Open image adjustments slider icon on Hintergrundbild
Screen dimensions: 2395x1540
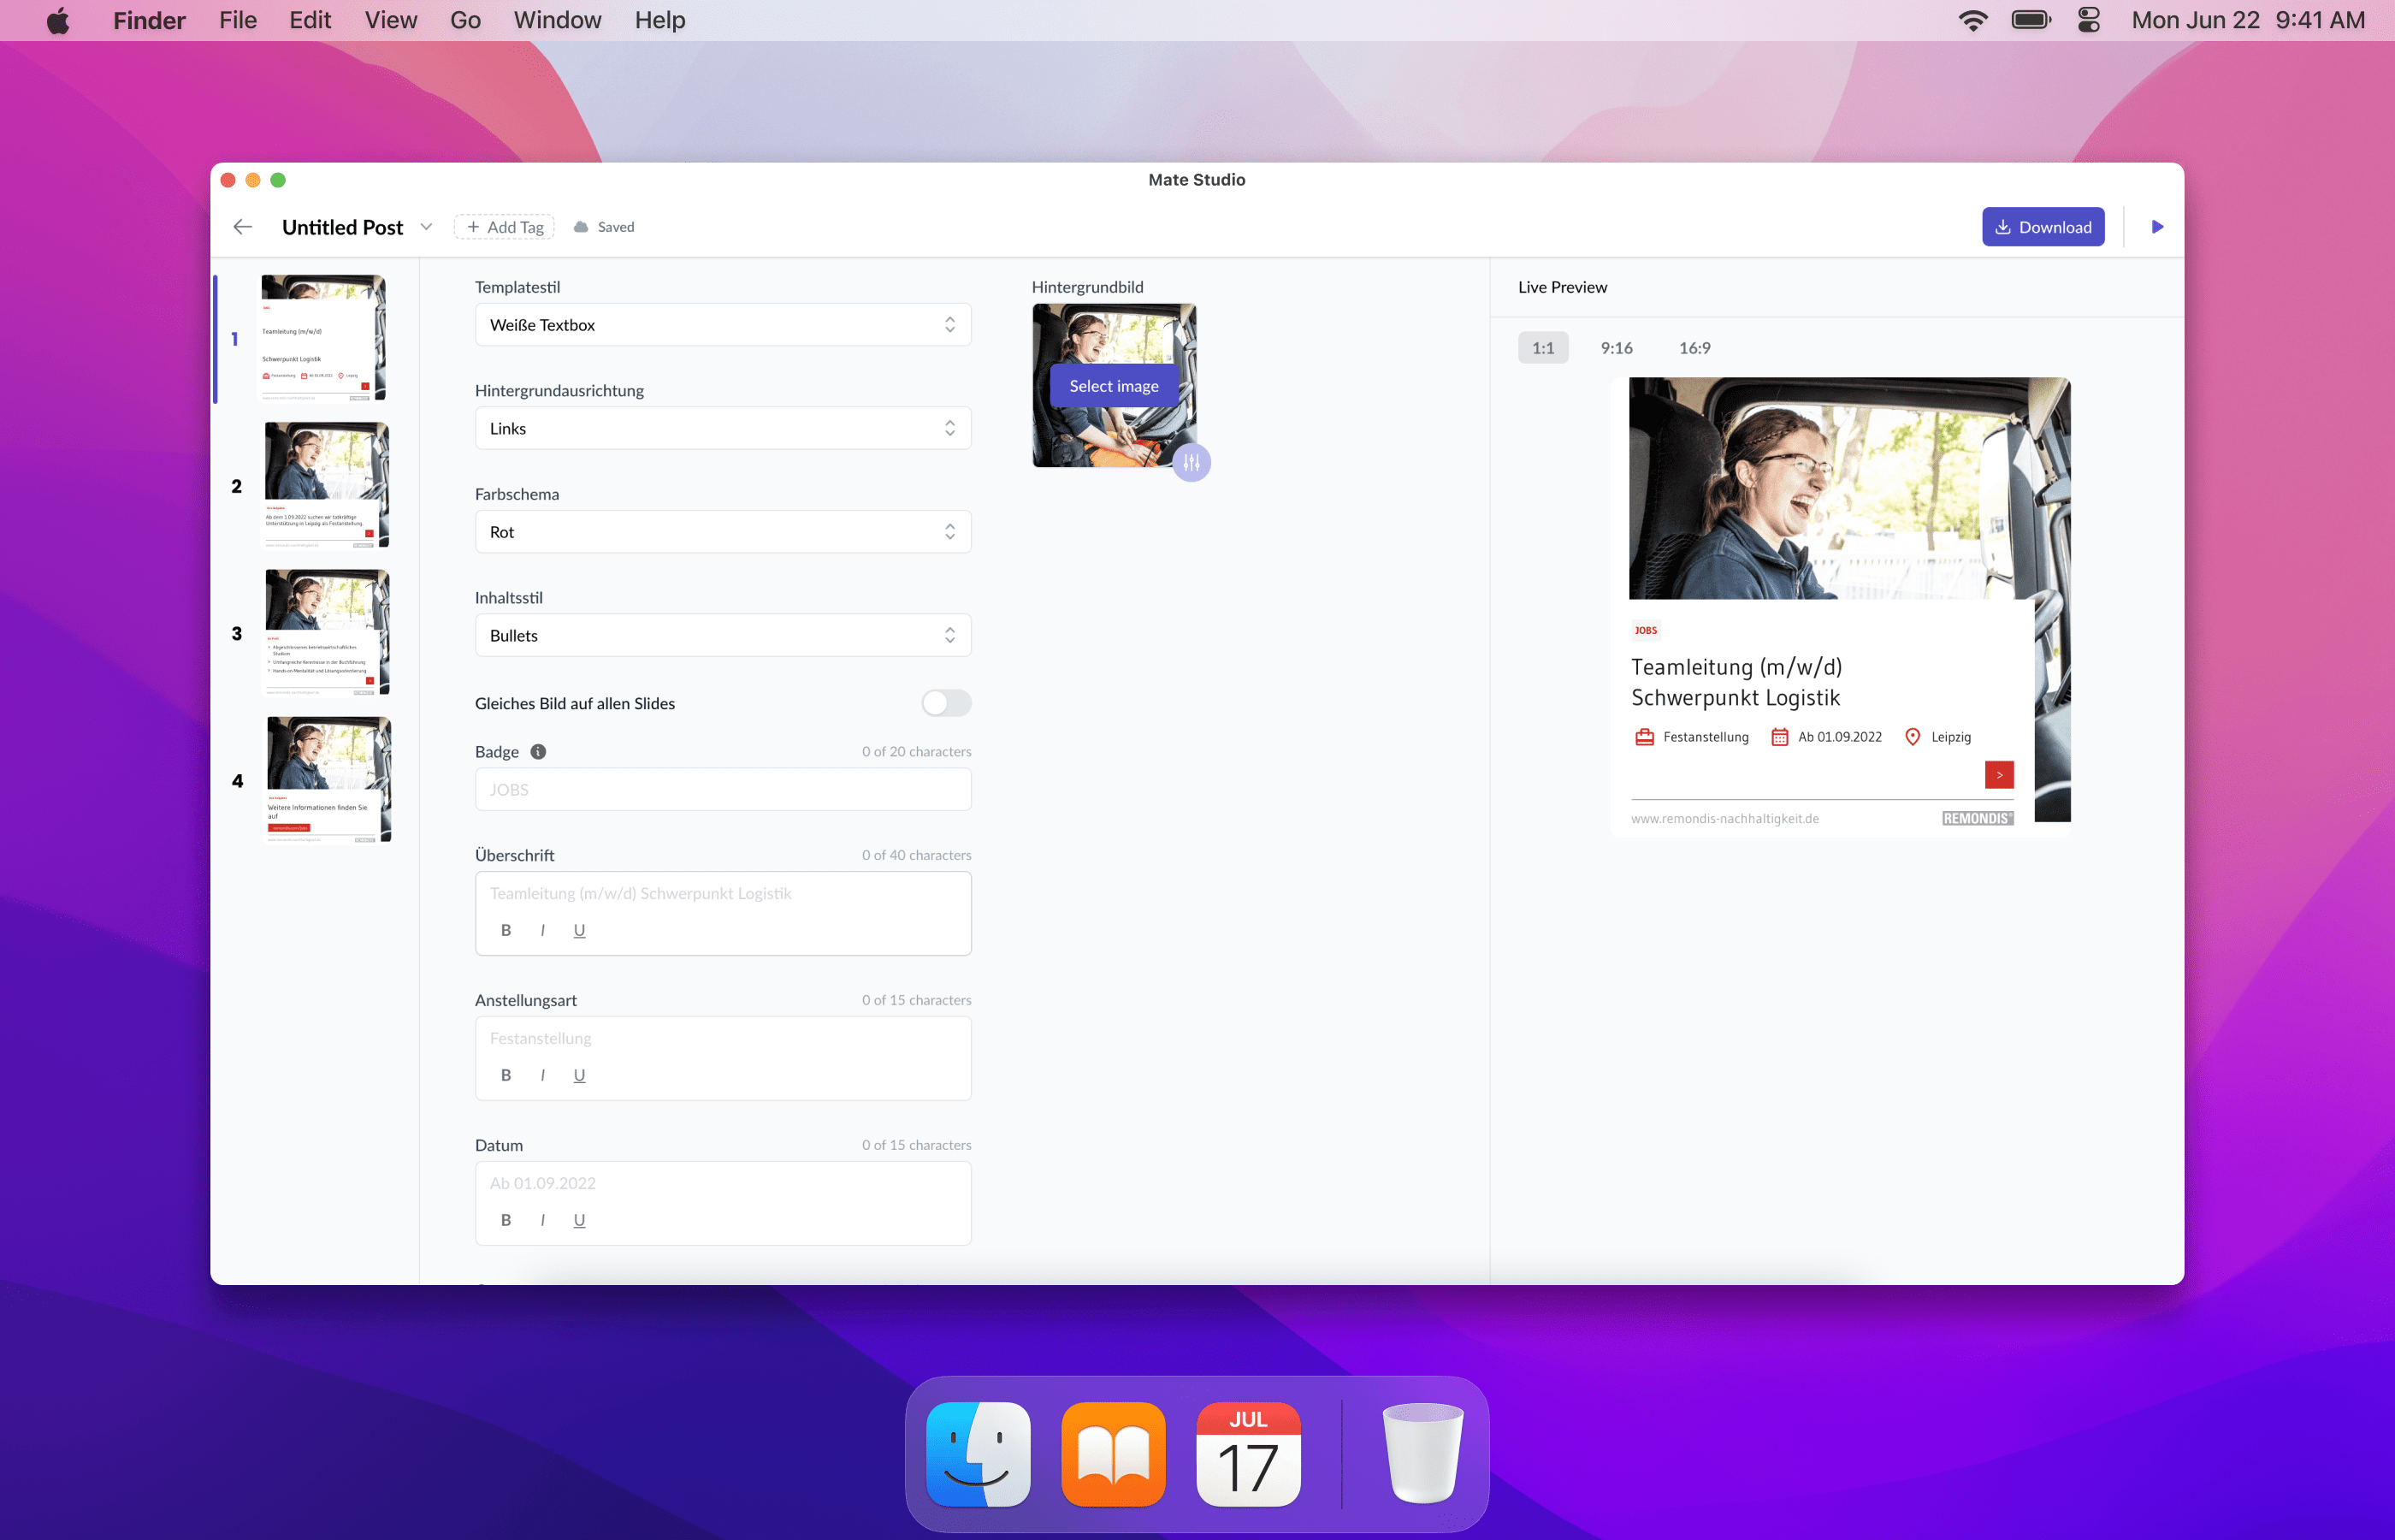(x=1191, y=463)
